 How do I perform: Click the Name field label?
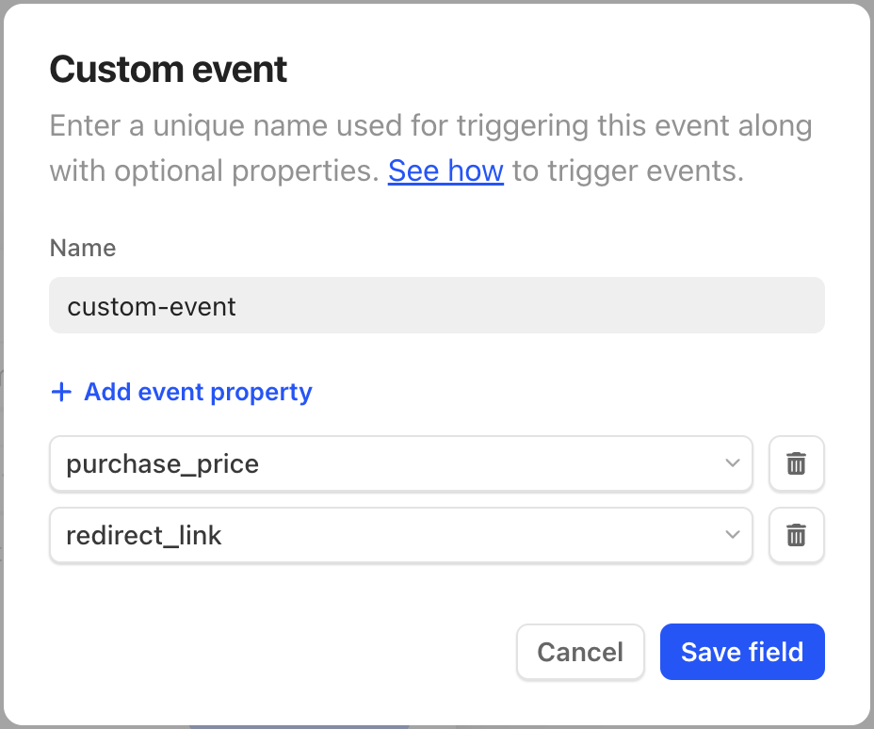point(83,248)
